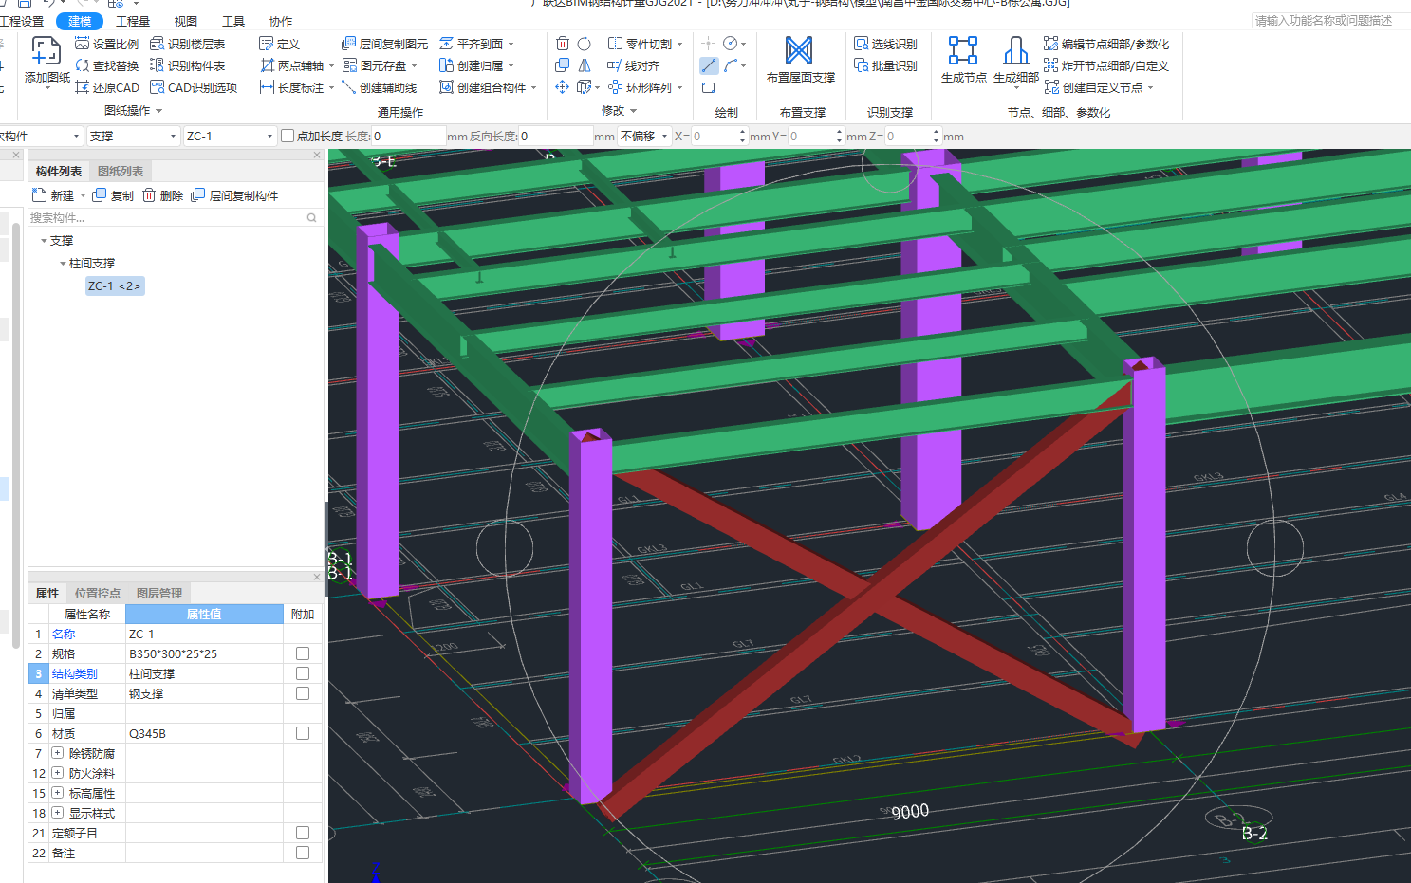Tick the 附加 checkbox for 结构类别 row
The image size is (1411, 883).
coord(303,673)
